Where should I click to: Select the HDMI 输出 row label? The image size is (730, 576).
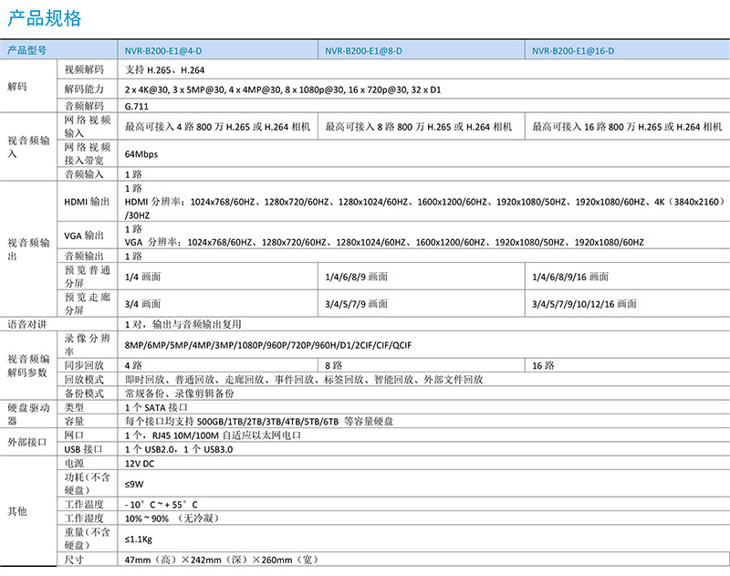click(87, 201)
